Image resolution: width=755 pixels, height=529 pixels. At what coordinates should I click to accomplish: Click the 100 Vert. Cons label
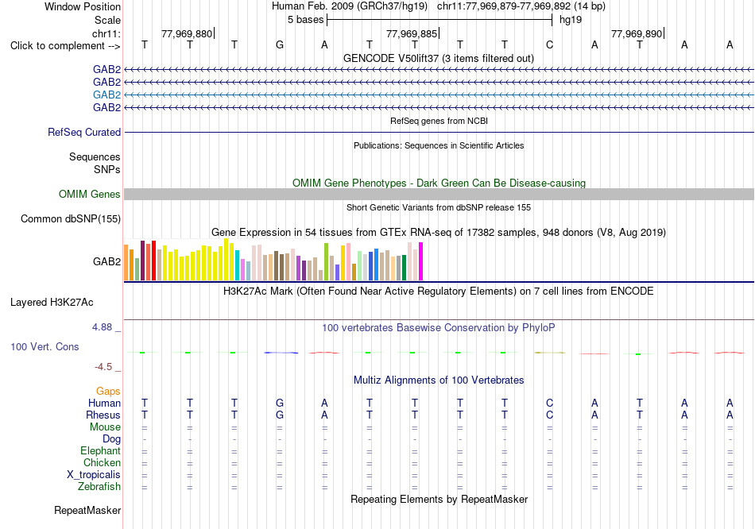45,347
